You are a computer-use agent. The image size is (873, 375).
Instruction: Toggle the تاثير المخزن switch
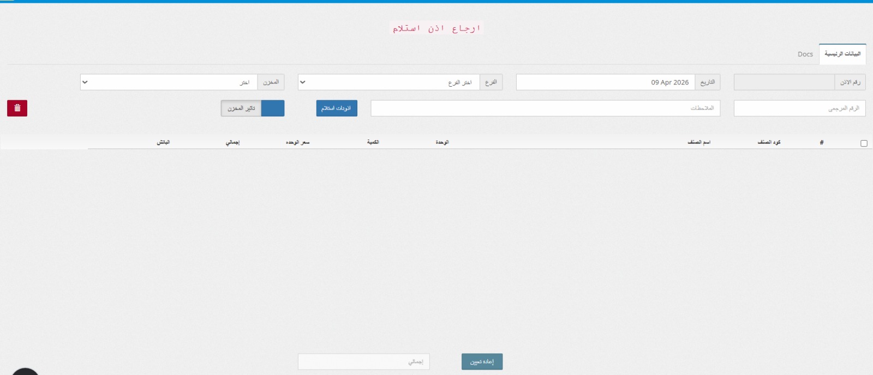tap(253, 108)
